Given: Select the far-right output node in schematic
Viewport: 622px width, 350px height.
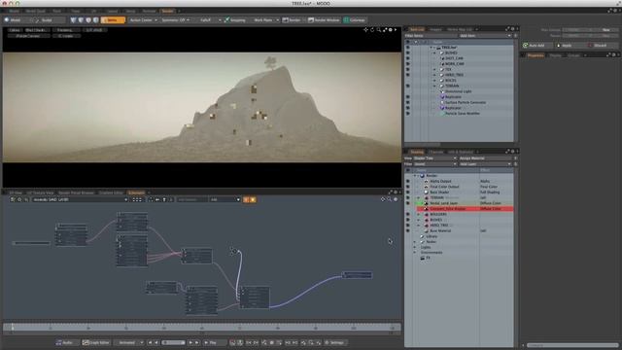Looking at the screenshot, I should pyautogui.click(x=357, y=274).
